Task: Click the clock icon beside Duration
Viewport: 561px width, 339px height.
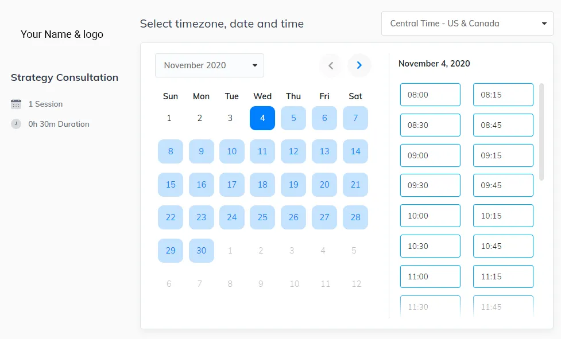Action: (16, 124)
